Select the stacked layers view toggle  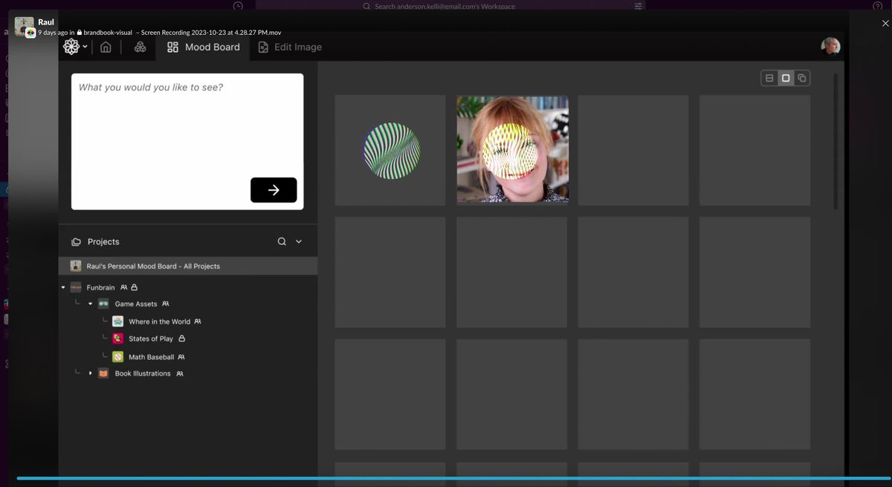point(802,78)
